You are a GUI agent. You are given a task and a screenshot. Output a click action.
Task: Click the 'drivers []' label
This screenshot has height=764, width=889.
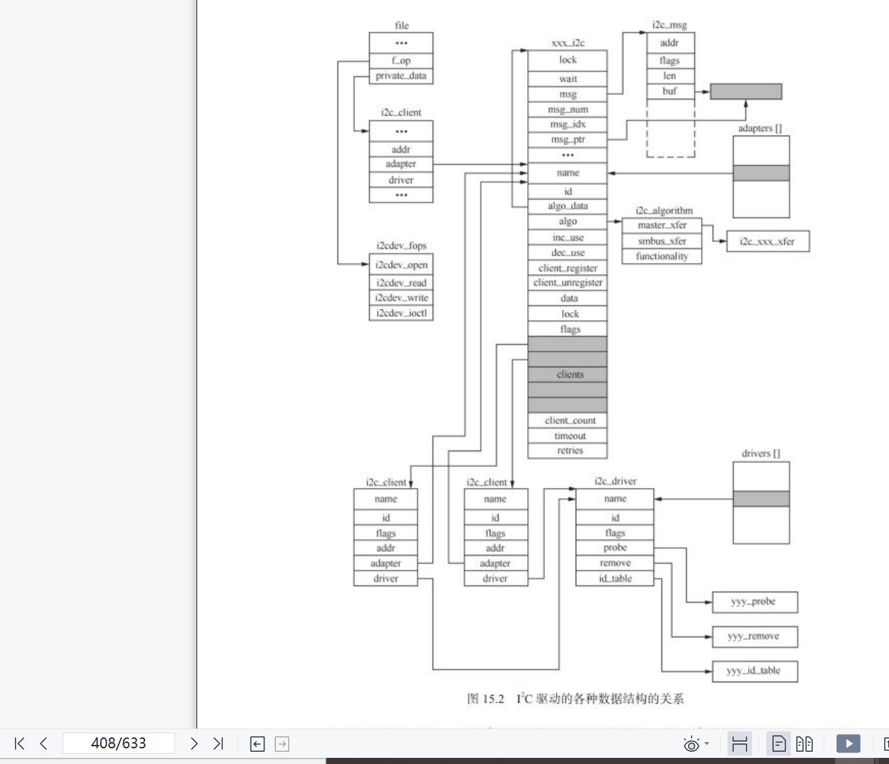click(761, 453)
